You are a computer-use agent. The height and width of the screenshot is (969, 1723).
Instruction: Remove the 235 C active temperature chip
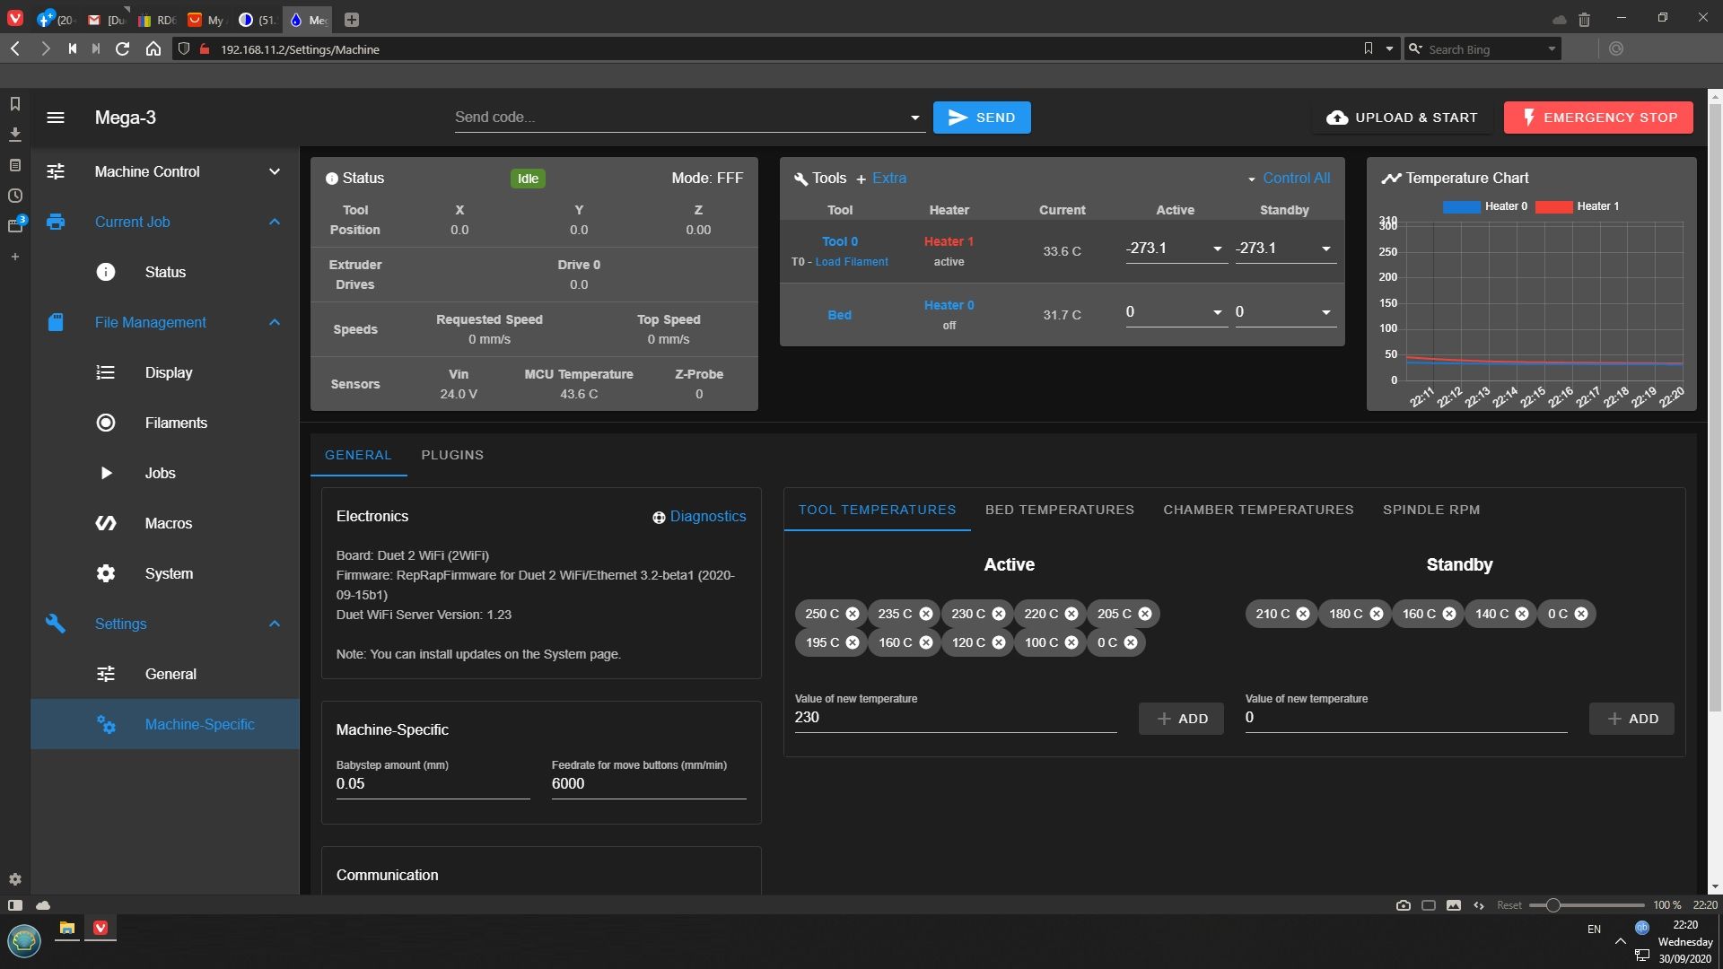point(926,614)
